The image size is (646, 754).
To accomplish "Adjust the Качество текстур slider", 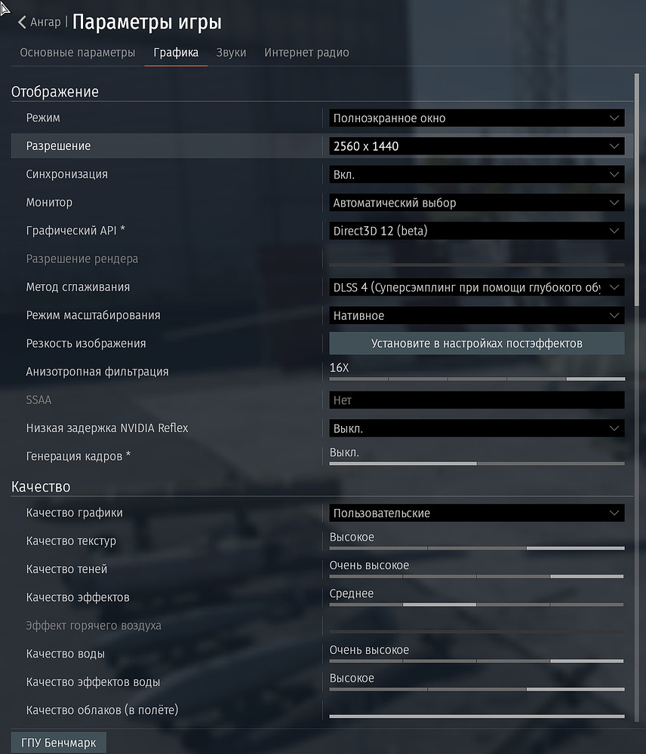I will point(476,547).
